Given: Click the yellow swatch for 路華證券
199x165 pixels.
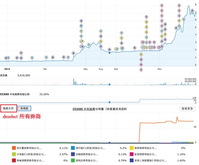Looking at the screenshot, I should point(132,148).
